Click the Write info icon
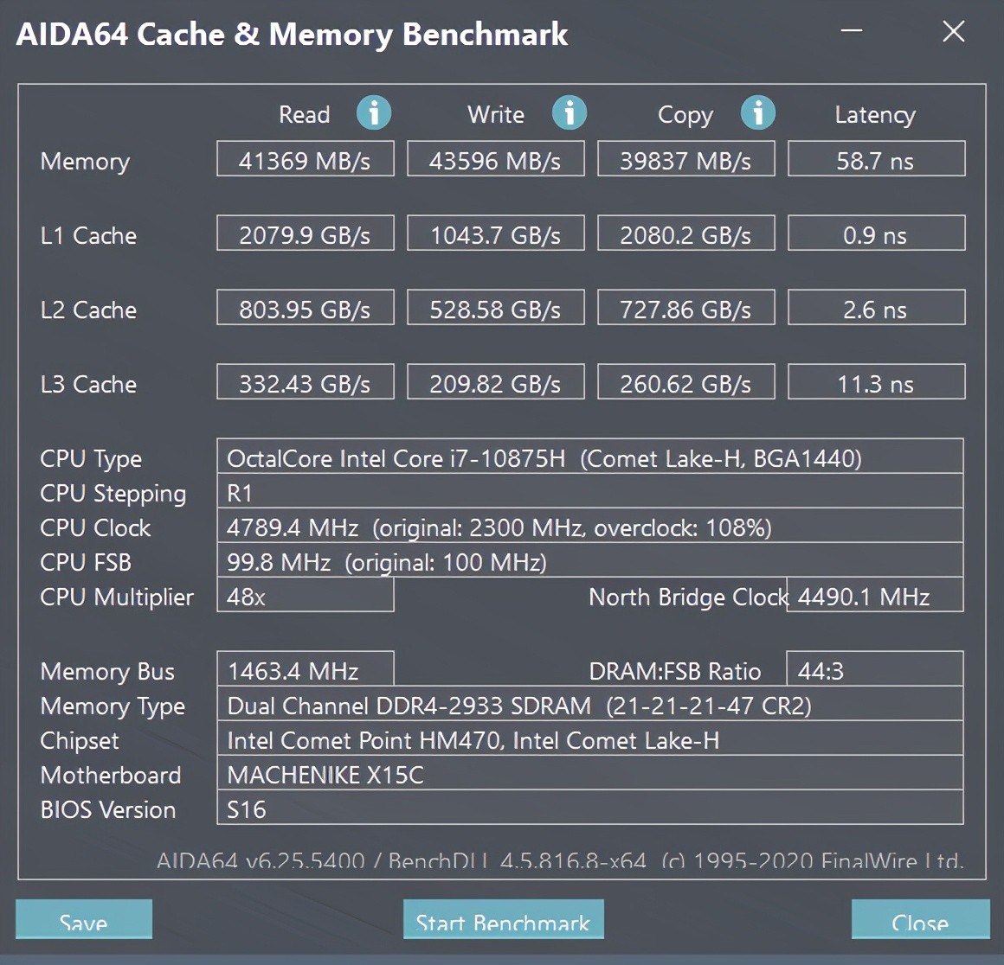Screen dimensions: 1004x965 pos(570,113)
